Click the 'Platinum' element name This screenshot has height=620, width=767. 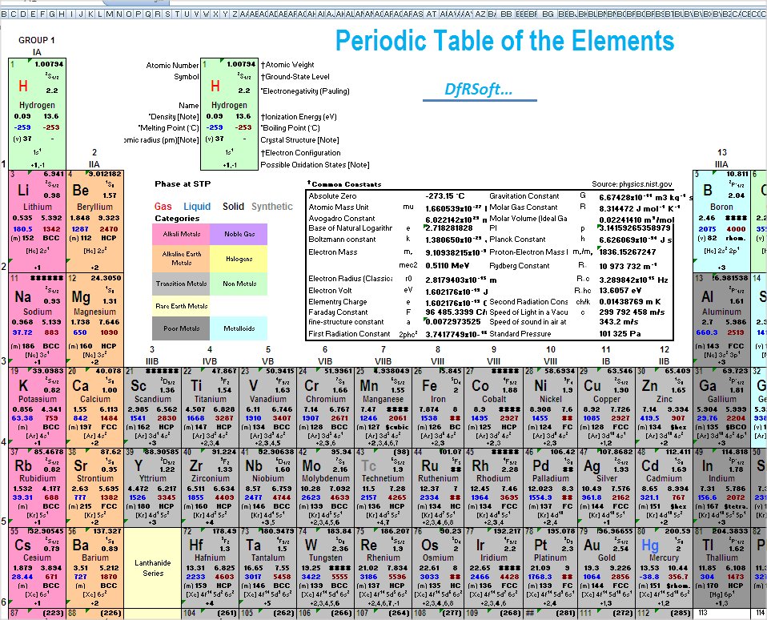coord(550,558)
